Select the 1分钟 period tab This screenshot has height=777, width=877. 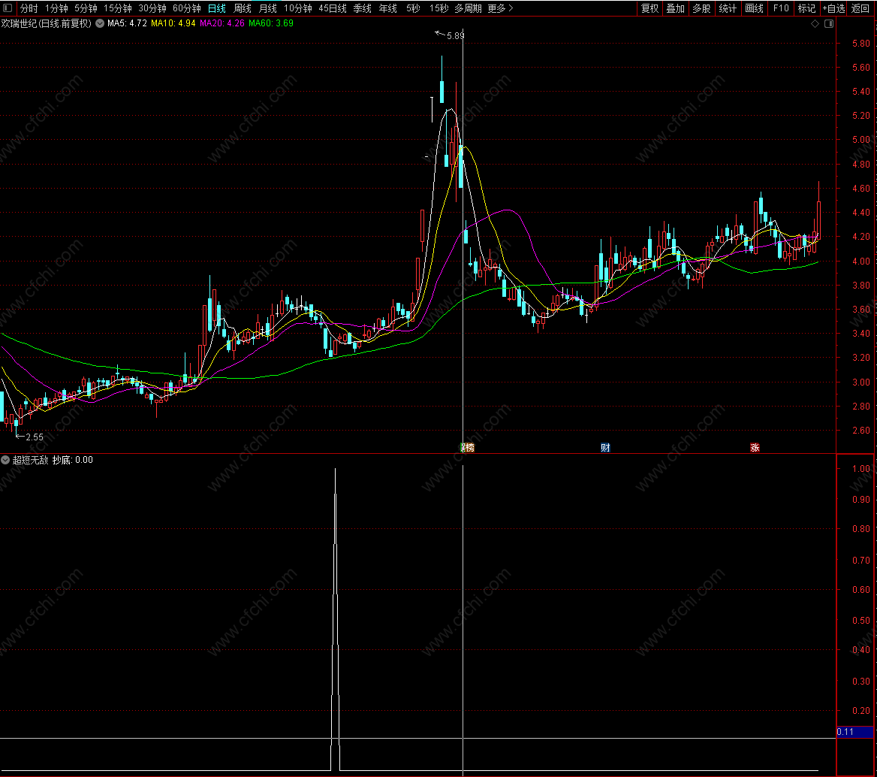coord(56,8)
